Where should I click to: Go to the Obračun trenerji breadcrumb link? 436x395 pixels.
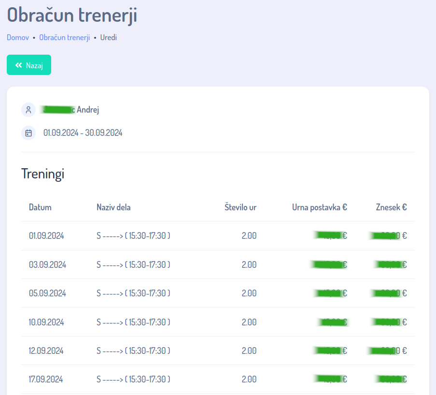(64, 37)
